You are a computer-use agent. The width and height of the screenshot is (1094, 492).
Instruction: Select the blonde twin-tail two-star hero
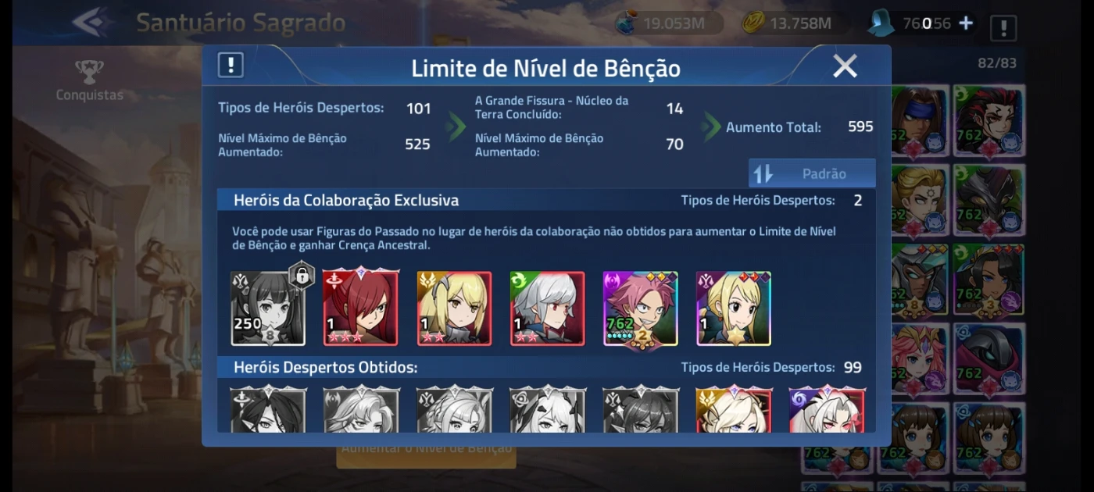click(x=454, y=308)
